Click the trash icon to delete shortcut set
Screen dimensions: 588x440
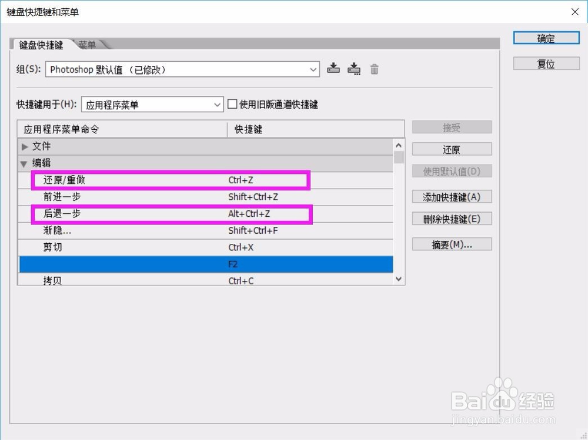coord(375,69)
